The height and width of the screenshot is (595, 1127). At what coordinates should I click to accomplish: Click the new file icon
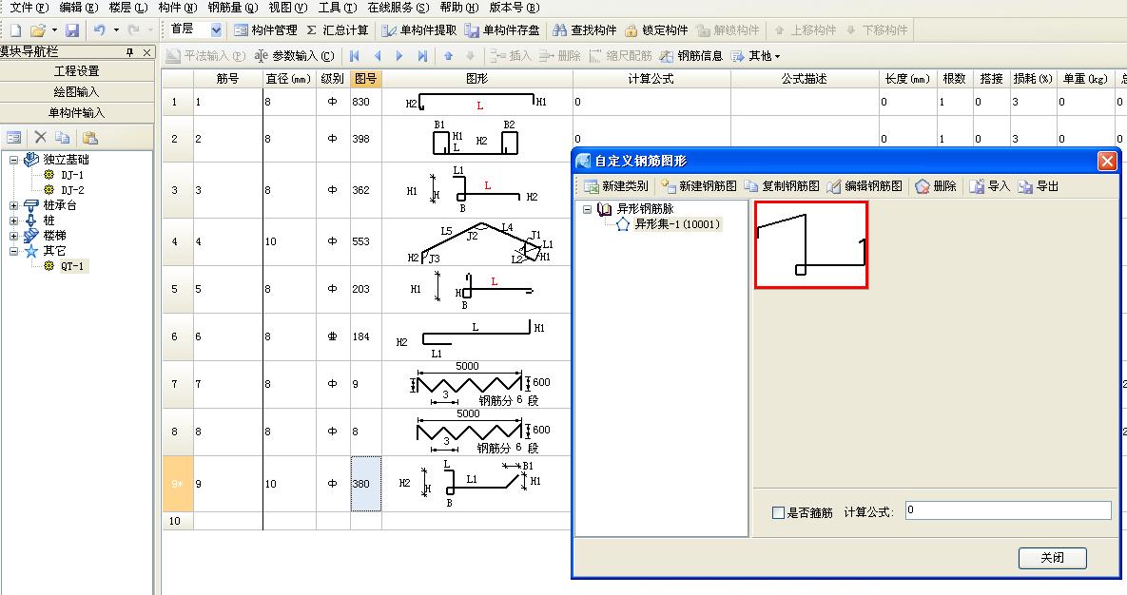(16, 30)
